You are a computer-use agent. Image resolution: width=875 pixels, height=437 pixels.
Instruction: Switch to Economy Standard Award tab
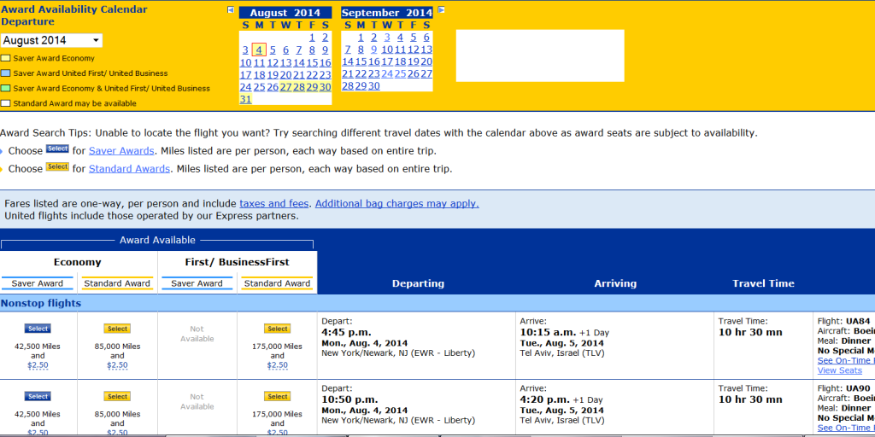[x=117, y=283]
